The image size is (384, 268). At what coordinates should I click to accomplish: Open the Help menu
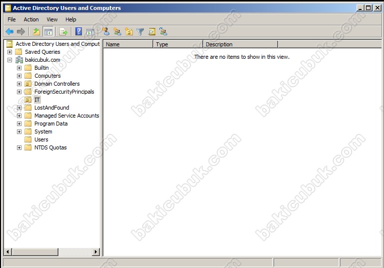tap(71, 19)
